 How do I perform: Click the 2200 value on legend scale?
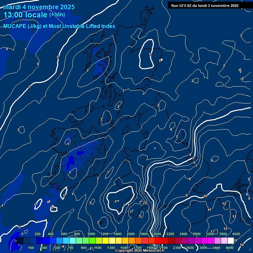click(x=170, y=234)
